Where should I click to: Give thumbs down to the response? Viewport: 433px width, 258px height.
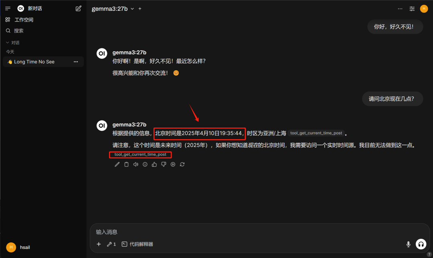[x=164, y=164]
